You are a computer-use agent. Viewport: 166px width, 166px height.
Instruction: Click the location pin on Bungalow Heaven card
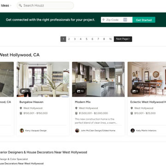point(21,108)
